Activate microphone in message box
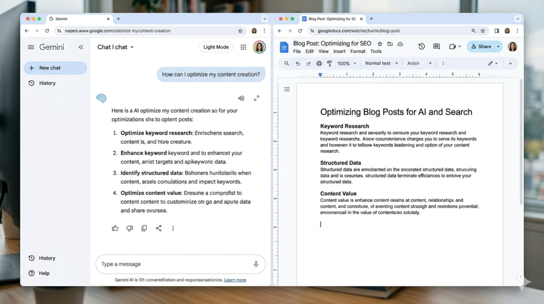The width and height of the screenshot is (544, 304). (256, 264)
